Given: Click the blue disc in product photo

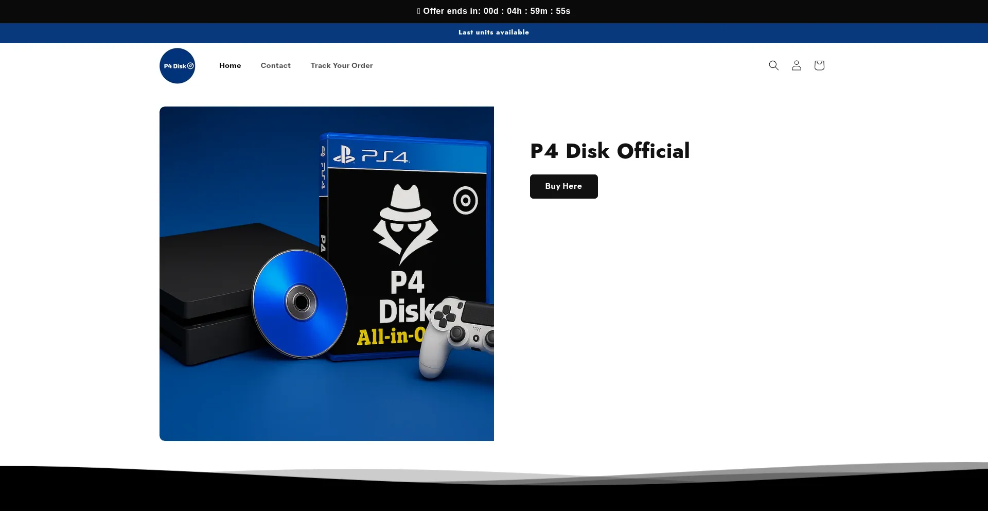Looking at the screenshot, I should [x=300, y=304].
